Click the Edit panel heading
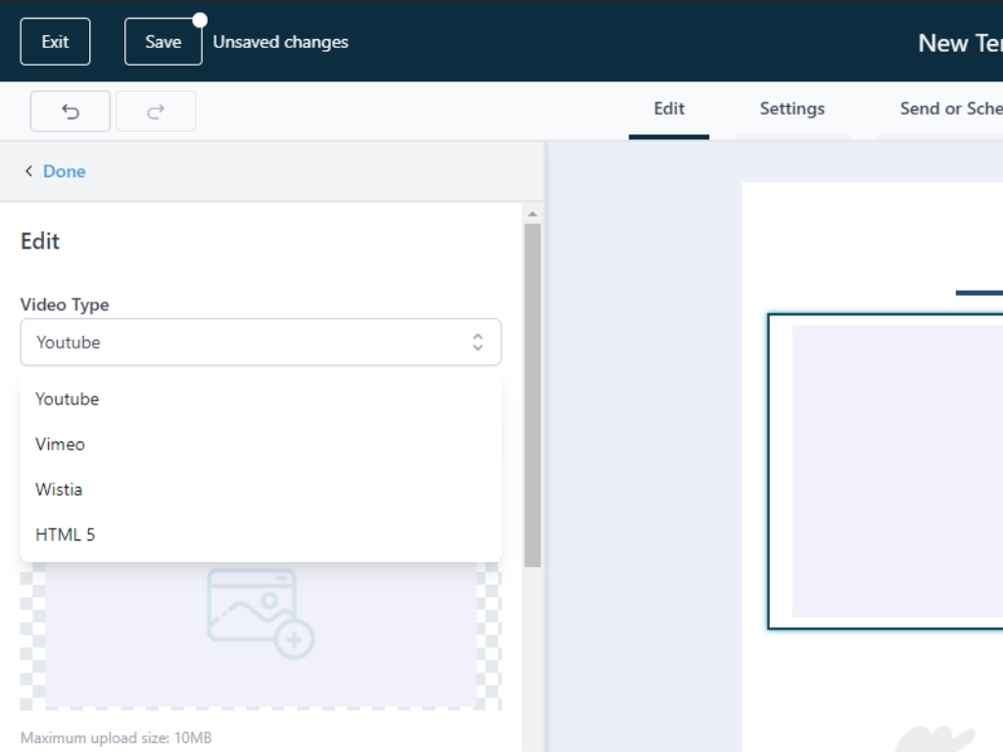The height and width of the screenshot is (752, 1003). click(x=39, y=241)
